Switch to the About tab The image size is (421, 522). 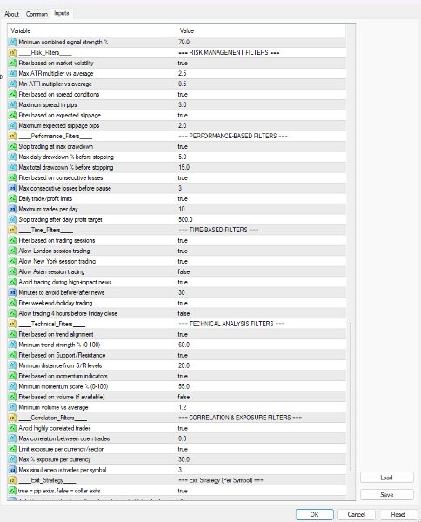(x=11, y=14)
